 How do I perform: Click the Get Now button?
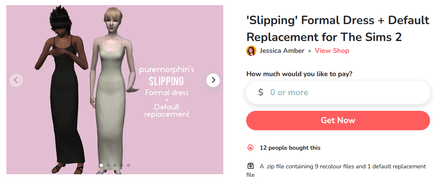click(338, 121)
